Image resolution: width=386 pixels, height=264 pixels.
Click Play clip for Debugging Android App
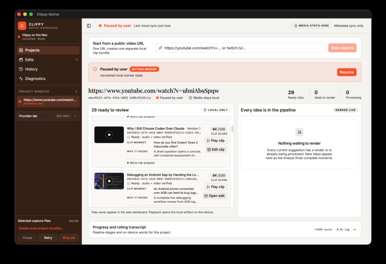(216, 187)
